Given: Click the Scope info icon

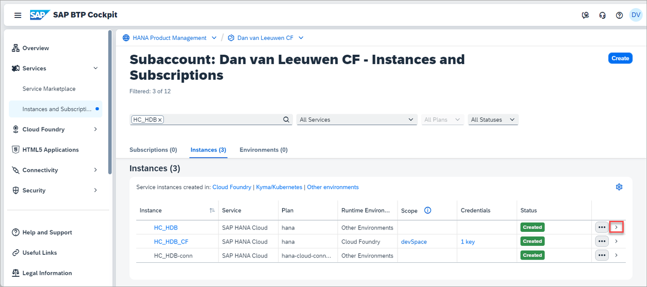Looking at the screenshot, I should click(428, 210).
